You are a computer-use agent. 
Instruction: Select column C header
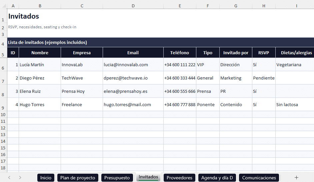click(82, 6)
